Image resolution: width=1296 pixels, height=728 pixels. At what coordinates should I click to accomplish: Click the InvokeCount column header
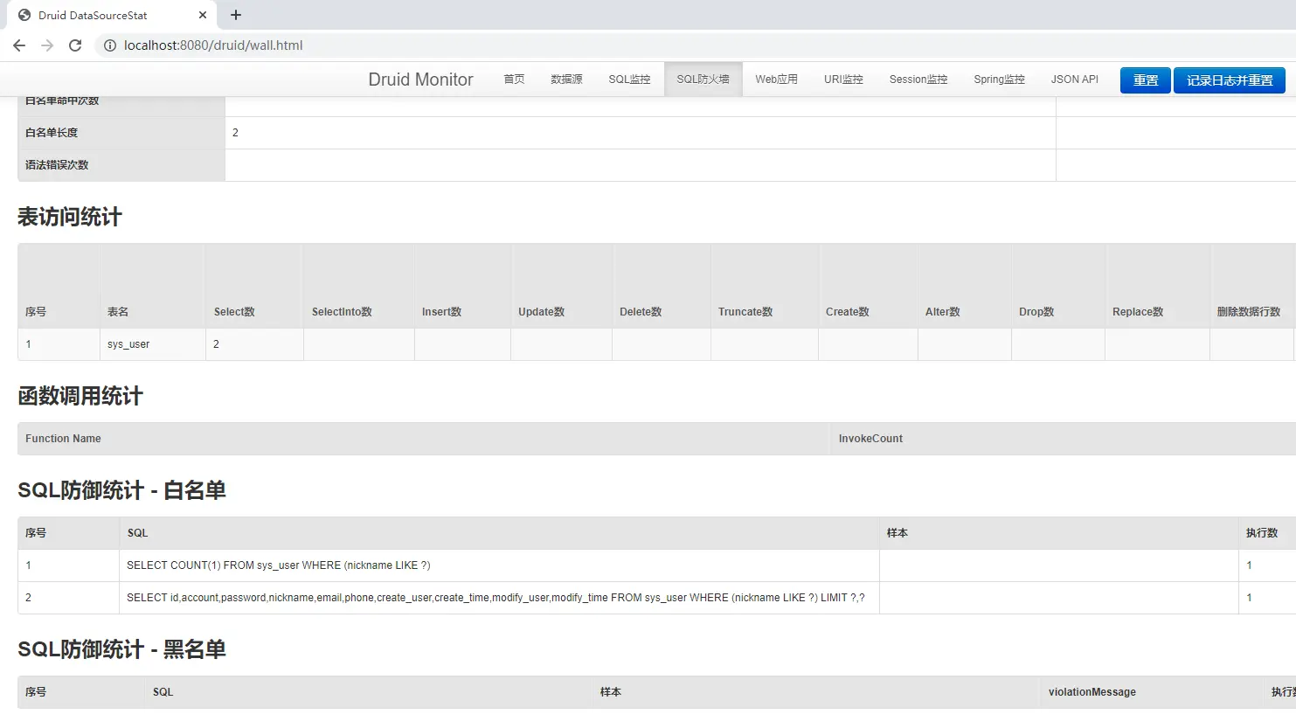[x=870, y=439]
